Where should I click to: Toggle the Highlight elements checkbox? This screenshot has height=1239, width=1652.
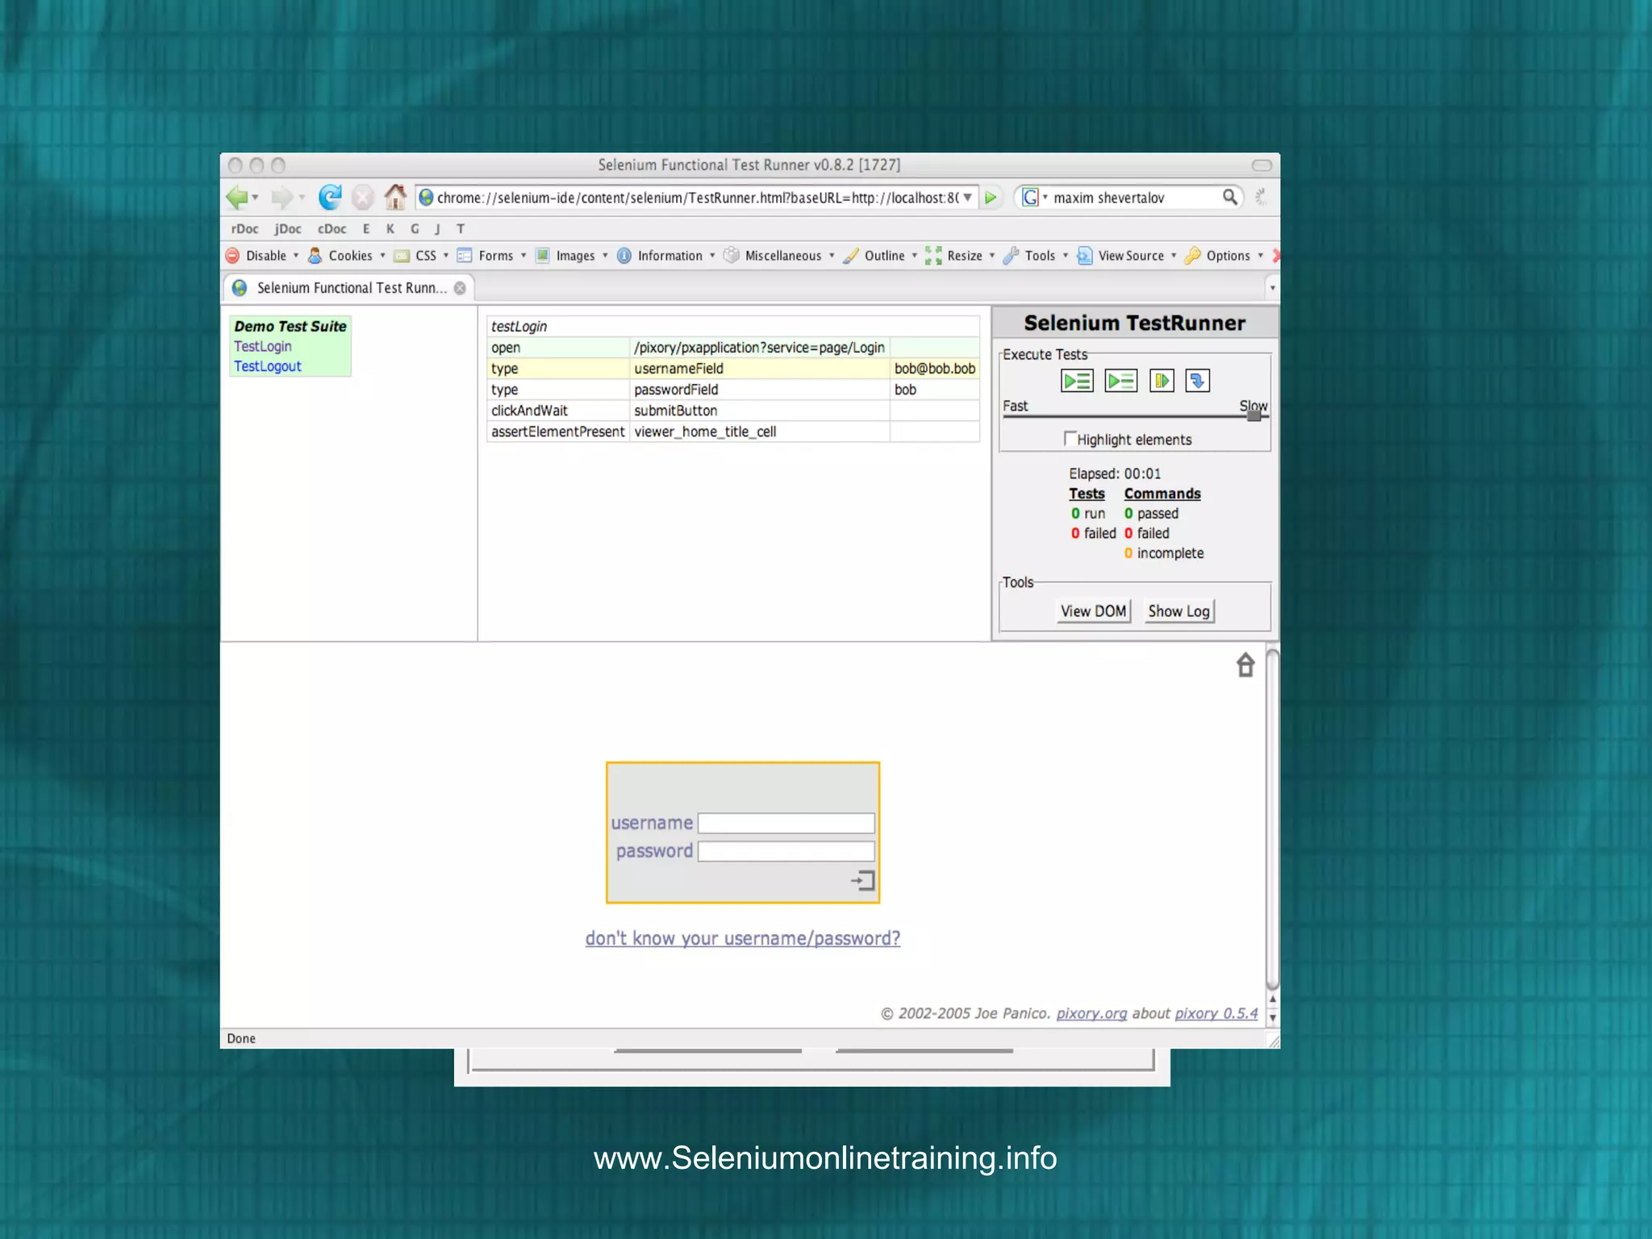click(x=1070, y=439)
